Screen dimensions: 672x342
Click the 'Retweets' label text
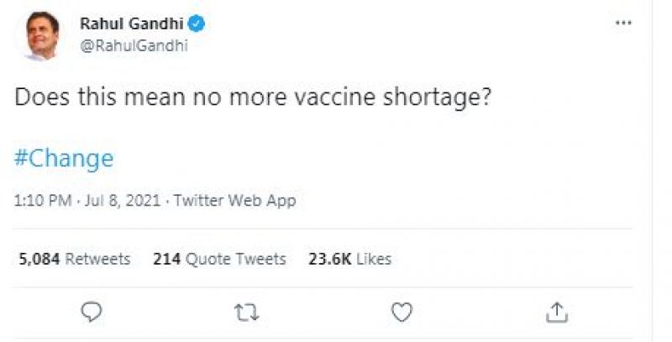point(97,259)
